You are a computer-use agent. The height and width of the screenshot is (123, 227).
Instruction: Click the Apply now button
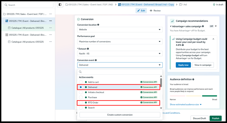[x=183, y=65]
